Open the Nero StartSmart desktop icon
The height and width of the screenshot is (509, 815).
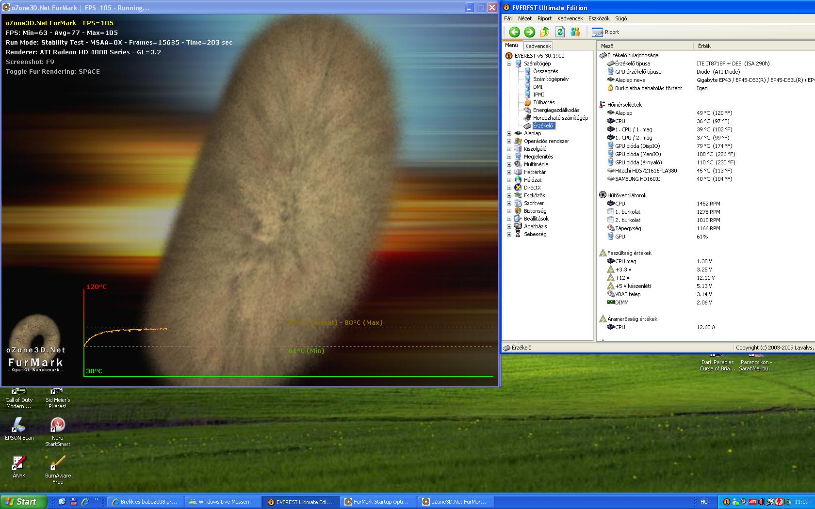coord(58,432)
